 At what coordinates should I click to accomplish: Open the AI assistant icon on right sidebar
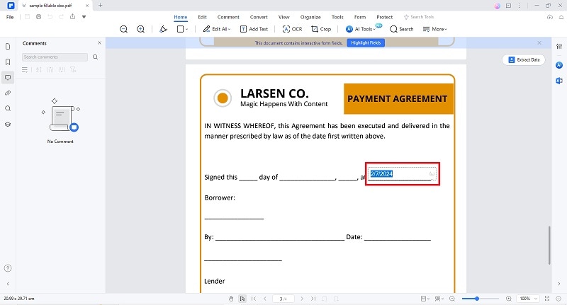point(559,65)
